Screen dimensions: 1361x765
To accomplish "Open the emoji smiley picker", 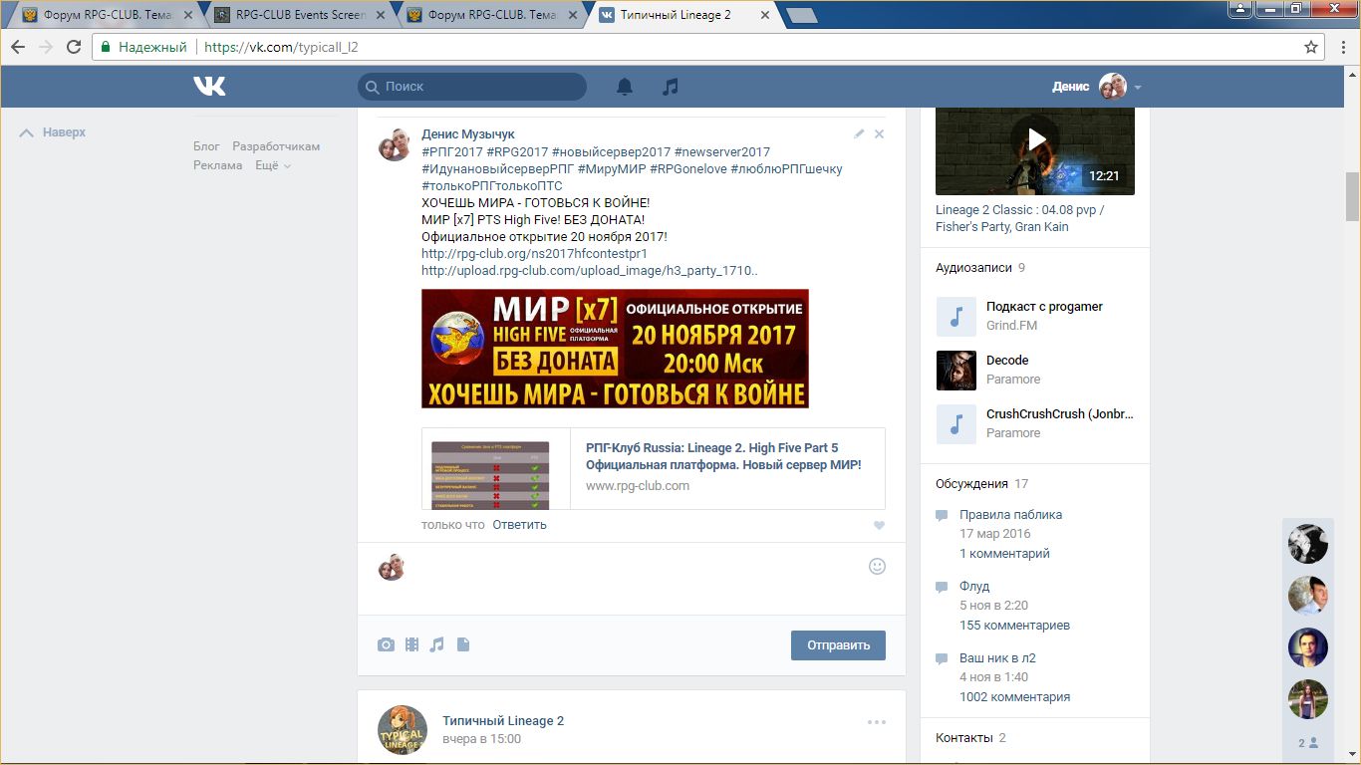I will [x=877, y=566].
